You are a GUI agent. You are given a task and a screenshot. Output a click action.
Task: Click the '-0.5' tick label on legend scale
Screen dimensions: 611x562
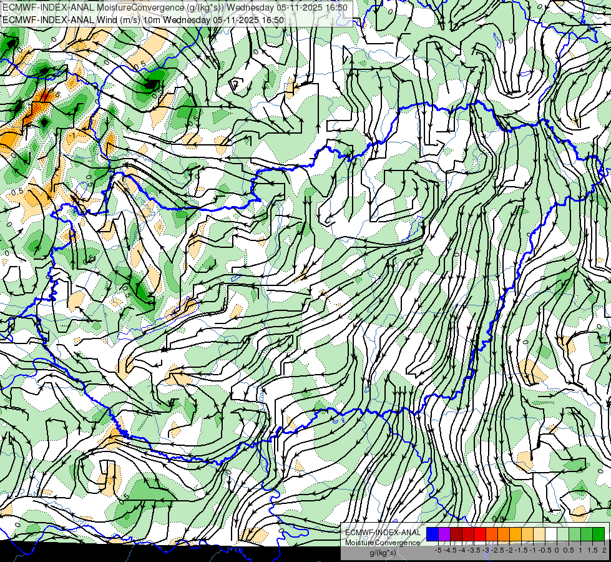coord(545,550)
